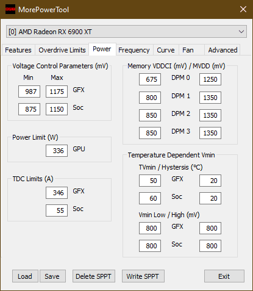Click the Min column header label

click(x=28, y=77)
